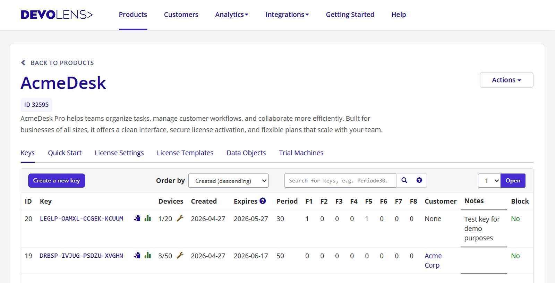Switch to the License Settings tab
Viewport: 555px width, 283px height.
[119, 153]
